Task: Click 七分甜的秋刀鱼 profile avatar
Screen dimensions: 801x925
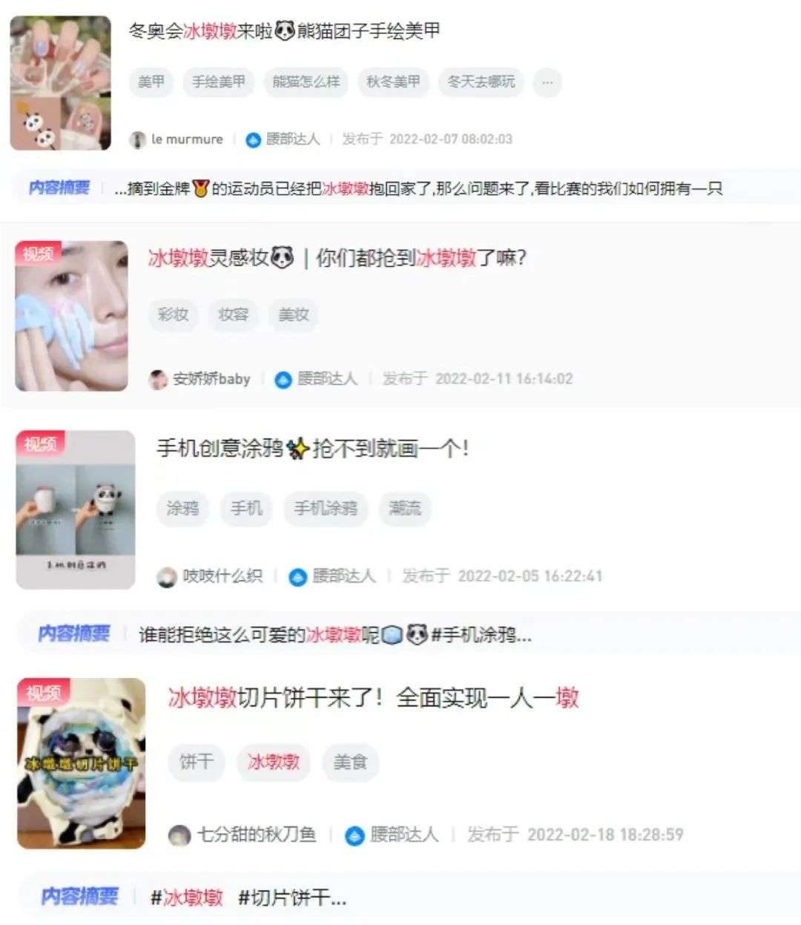Action: coord(179,835)
